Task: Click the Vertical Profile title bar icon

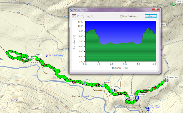Action: pos(71,10)
